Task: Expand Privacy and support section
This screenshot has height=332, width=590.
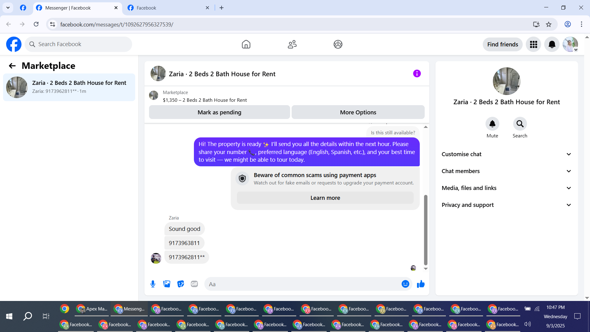Action: click(x=506, y=205)
